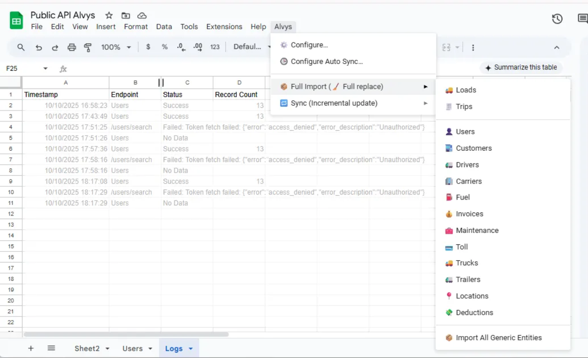Viewport: 588px width, 358px height.
Task: Open the Tools menu
Action: point(189,26)
